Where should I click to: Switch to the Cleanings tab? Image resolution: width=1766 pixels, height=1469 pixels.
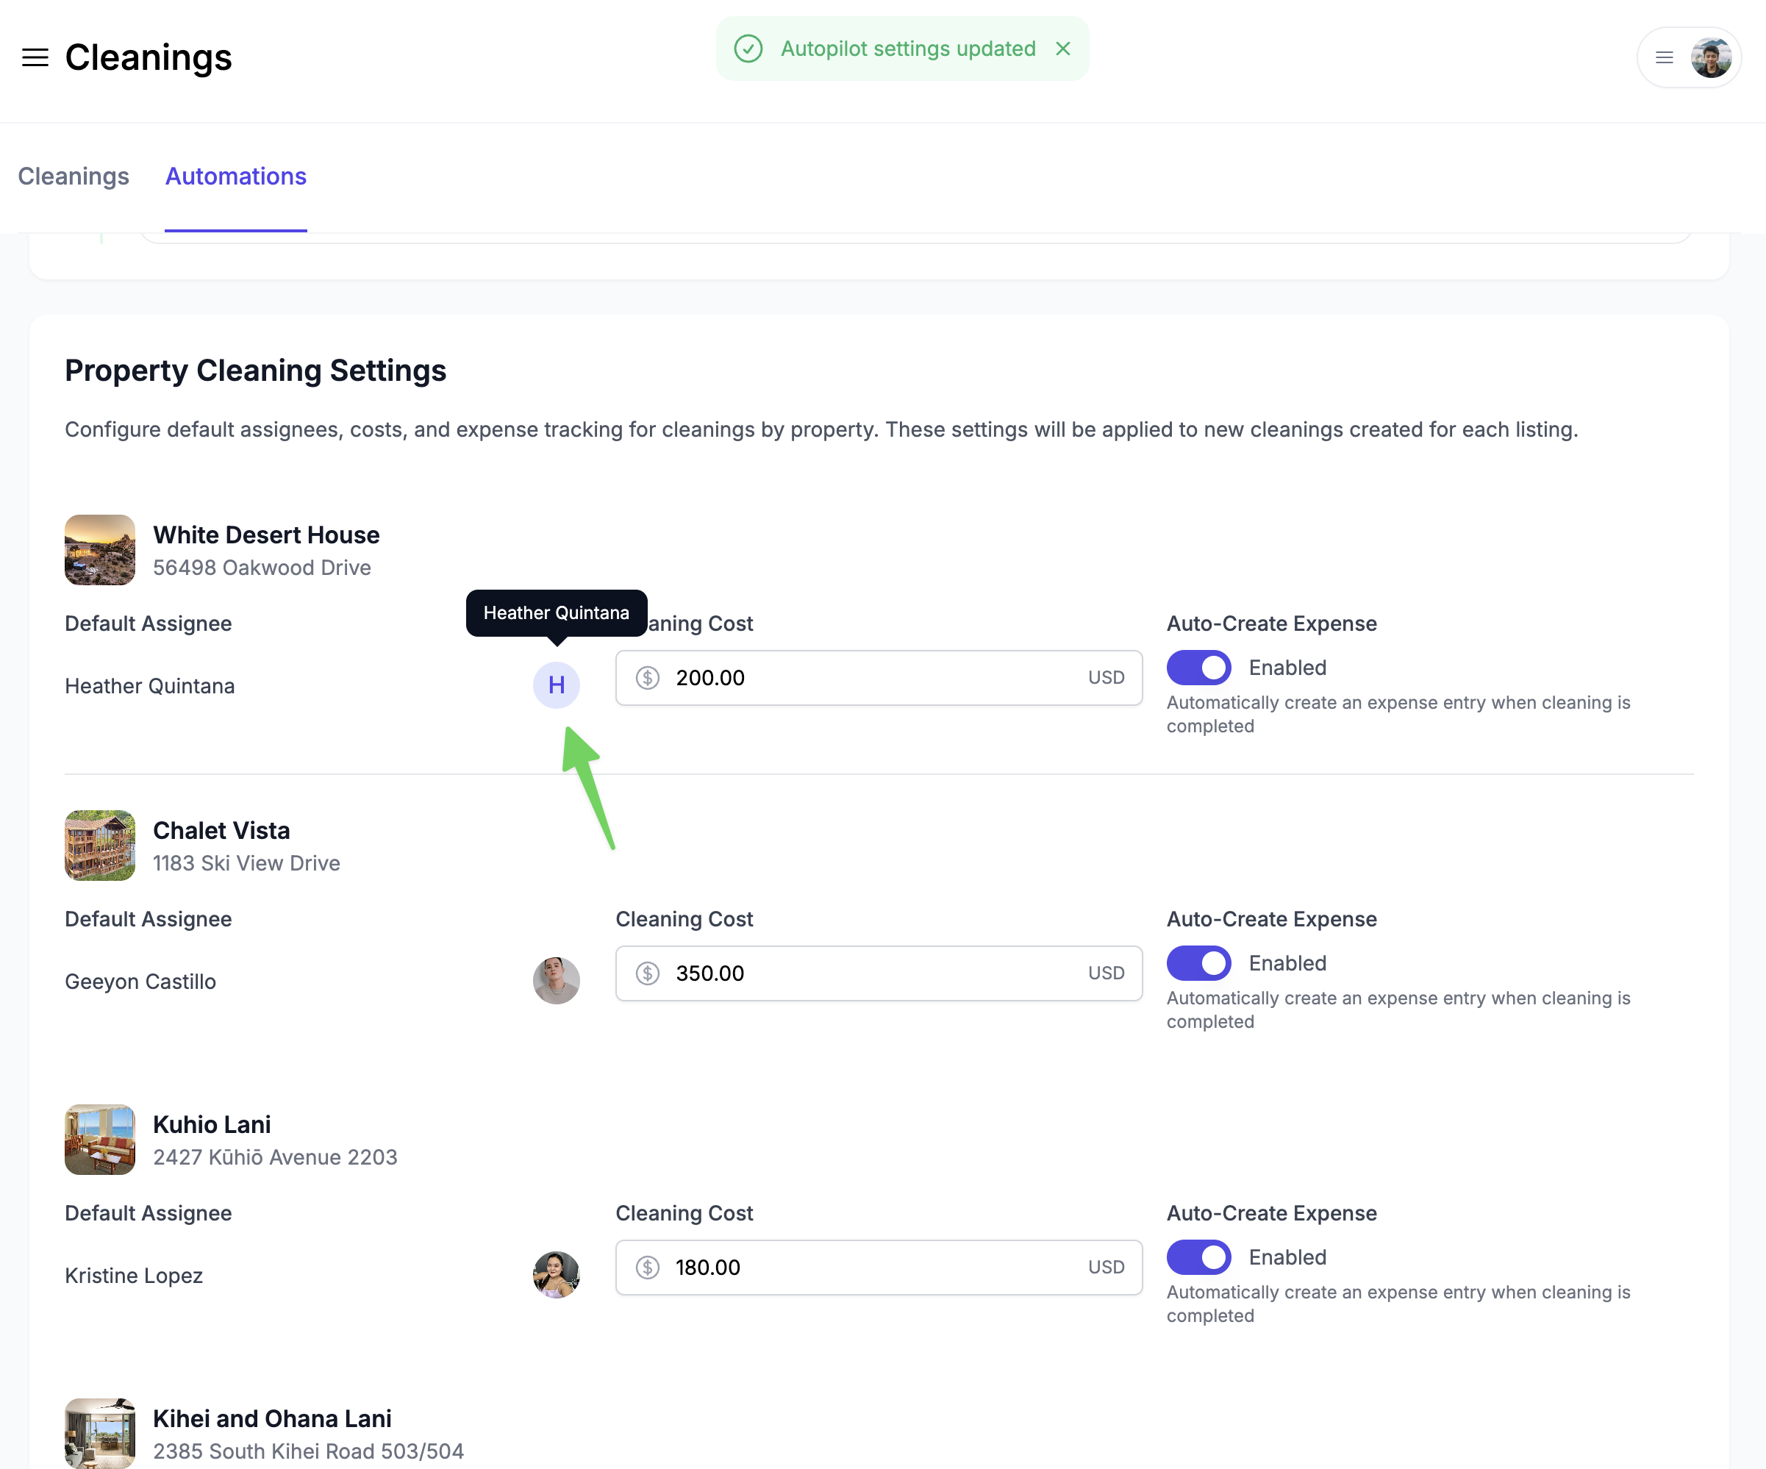[74, 176]
